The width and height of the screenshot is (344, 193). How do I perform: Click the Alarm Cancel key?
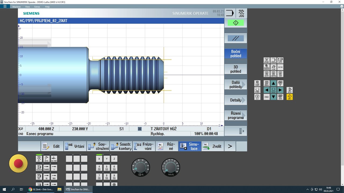pyautogui.click(x=257, y=83)
